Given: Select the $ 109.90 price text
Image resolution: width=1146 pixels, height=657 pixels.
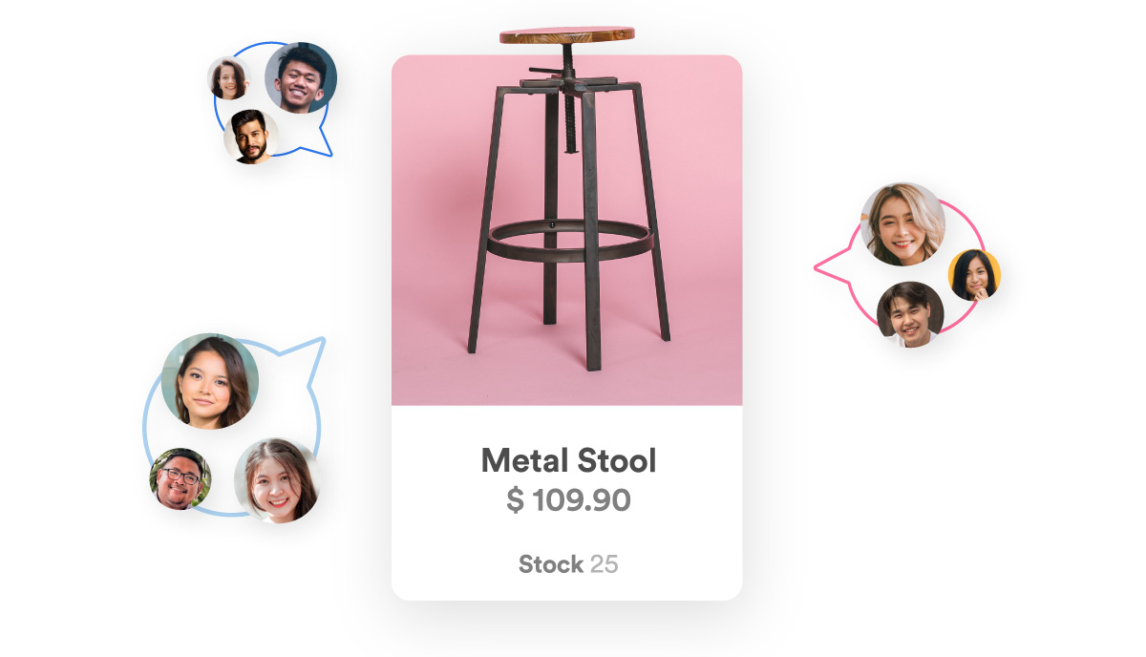Looking at the screenshot, I should (x=568, y=499).
